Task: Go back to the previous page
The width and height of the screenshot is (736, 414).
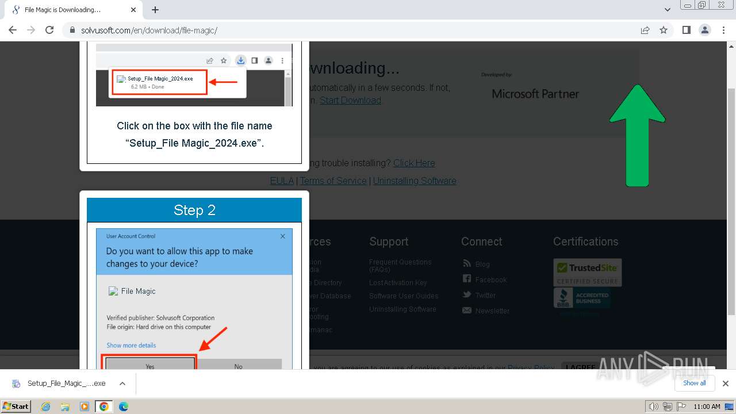Action: pyautogui.click(x=13, y=30)
